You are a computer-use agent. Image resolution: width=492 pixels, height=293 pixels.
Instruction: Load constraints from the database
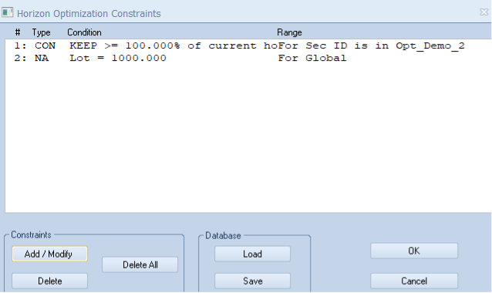point(252,254)
